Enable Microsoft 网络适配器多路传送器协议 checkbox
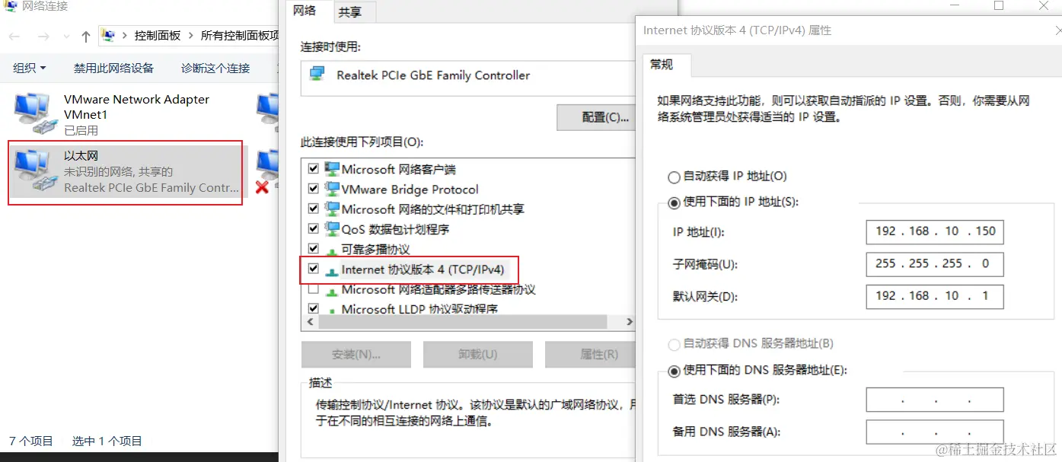1062x462 pixels. [313, 289]
